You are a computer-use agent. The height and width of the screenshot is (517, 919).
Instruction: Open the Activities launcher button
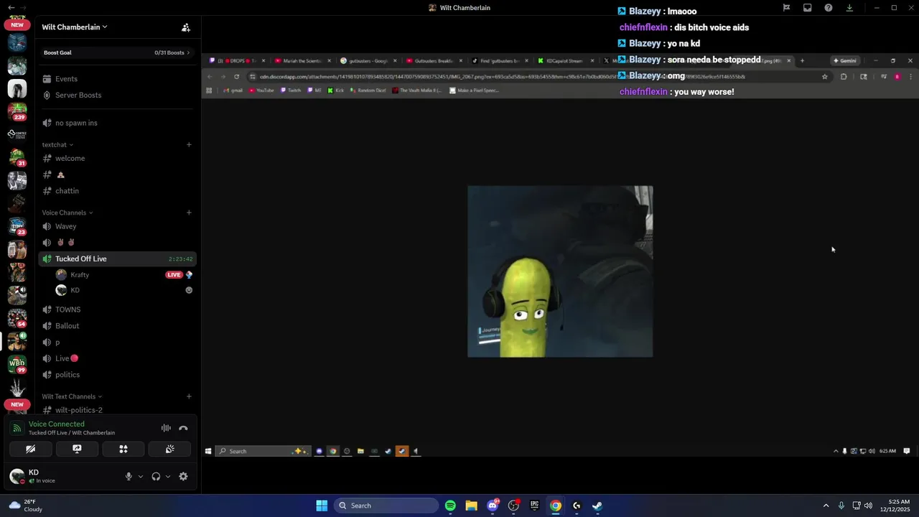[123, 449]
